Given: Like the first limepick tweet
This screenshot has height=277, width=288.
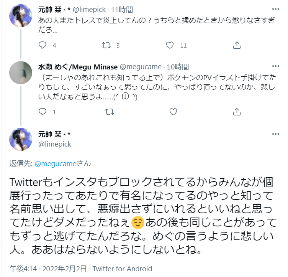Looking at the screenshot, I should 170,45.
